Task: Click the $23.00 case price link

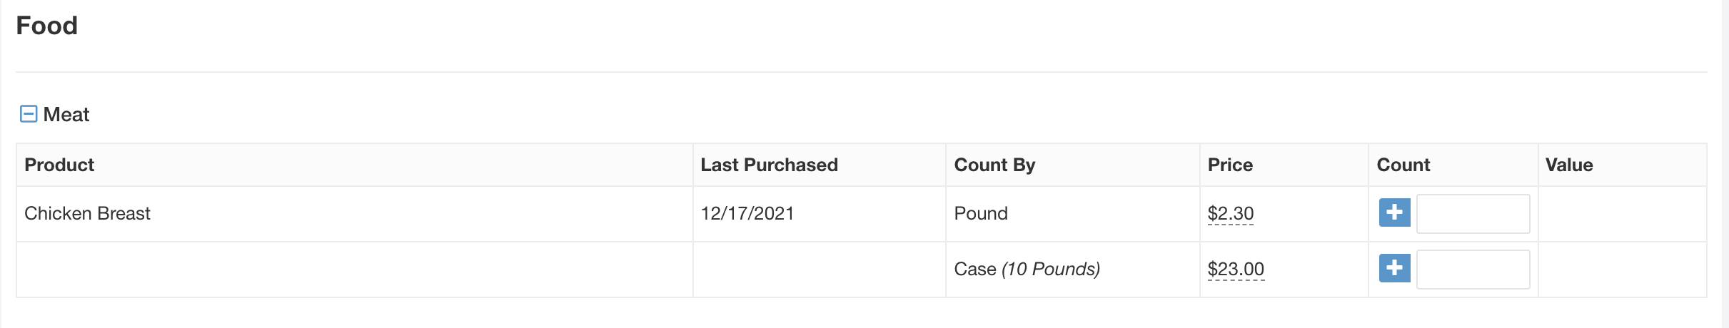Action: (1235, 269)
